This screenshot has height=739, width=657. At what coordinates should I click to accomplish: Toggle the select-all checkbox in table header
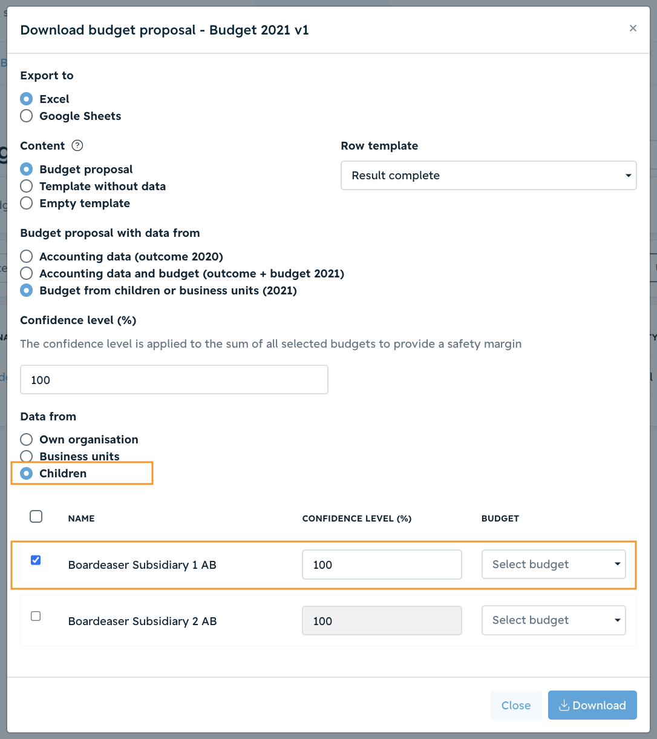36,517
